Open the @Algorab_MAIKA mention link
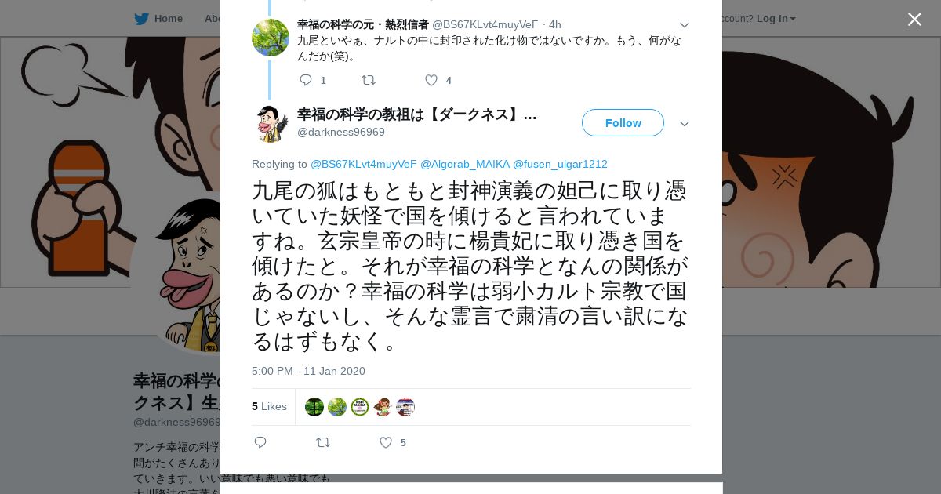The height and width of the screenshot is (494, 941). [x=465, y=164]
